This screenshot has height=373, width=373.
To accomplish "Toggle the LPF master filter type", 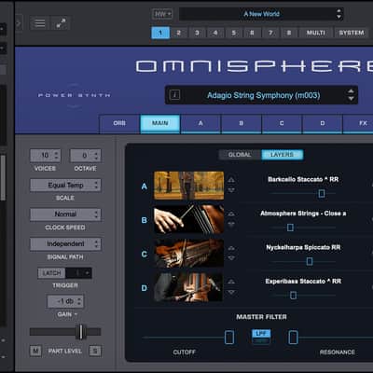I will 261,334.
